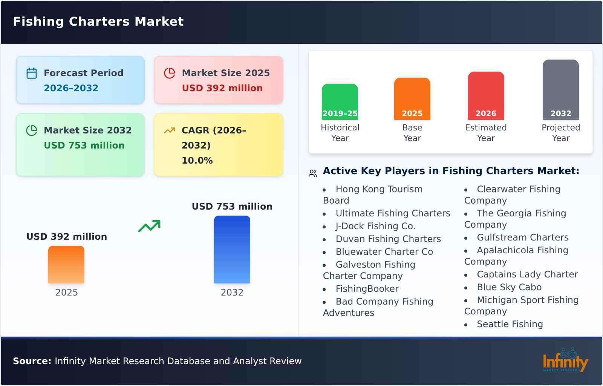Click the "2025" axis label below the orange market bar
The width and height of the screenshot is (603, 386).
tap(67, 293)
